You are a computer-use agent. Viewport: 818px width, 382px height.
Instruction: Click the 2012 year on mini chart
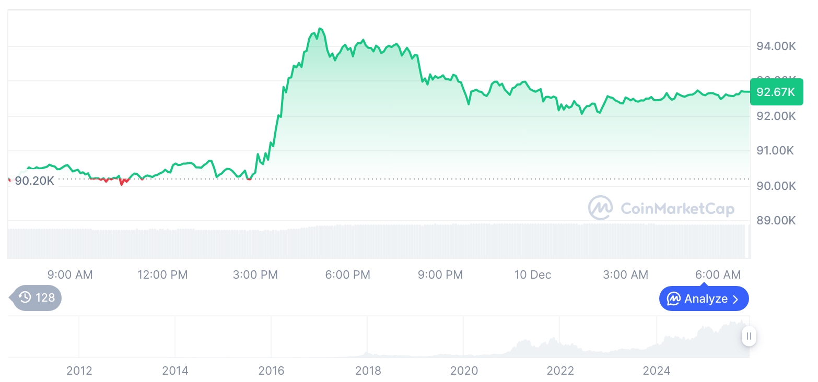79,371
